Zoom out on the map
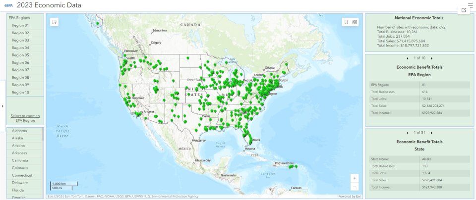This screenshot has height=200, width=476. [x=354, y=187]
